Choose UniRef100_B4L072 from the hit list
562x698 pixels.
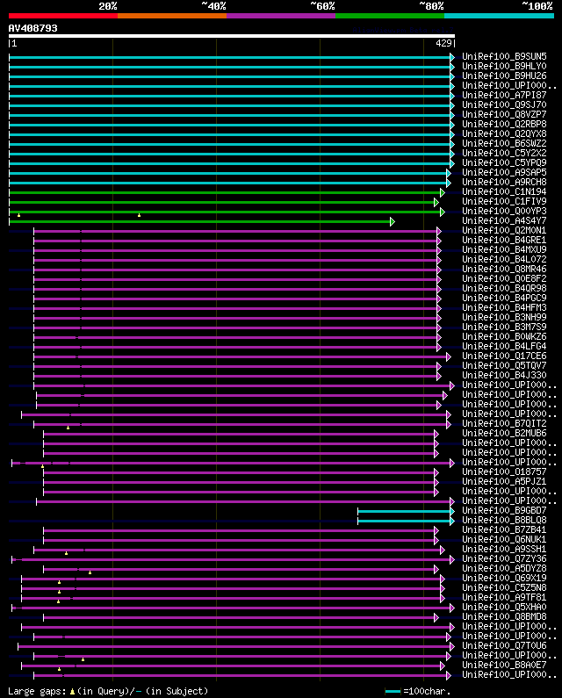tap(504, 259)
